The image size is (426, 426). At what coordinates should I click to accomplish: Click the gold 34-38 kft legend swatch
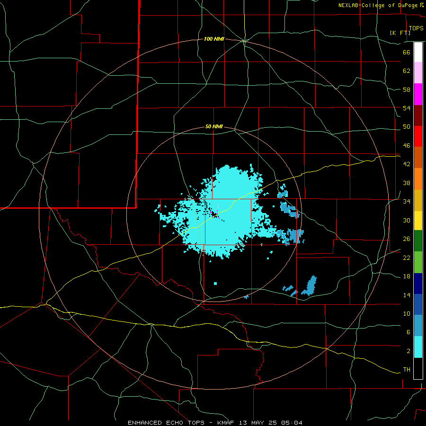418,200
